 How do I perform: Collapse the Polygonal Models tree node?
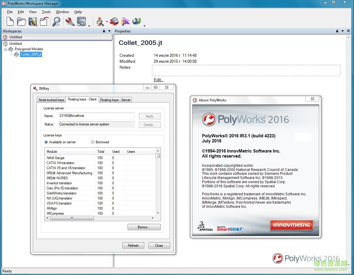click(x=5, y=49)
